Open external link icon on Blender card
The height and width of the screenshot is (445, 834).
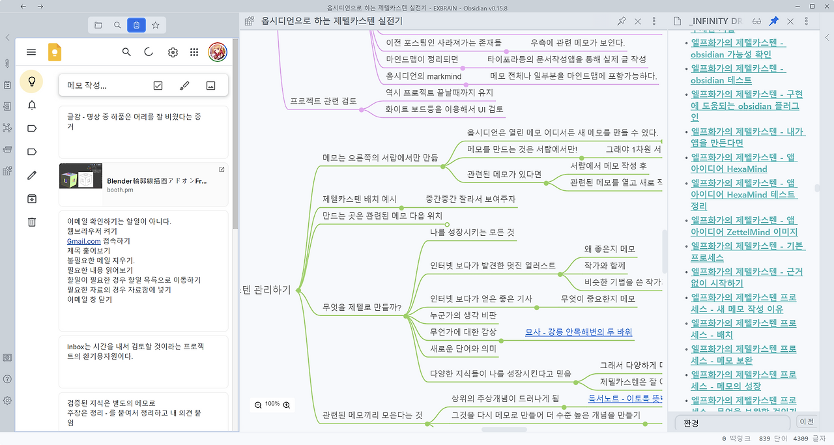tap(222, 169)
